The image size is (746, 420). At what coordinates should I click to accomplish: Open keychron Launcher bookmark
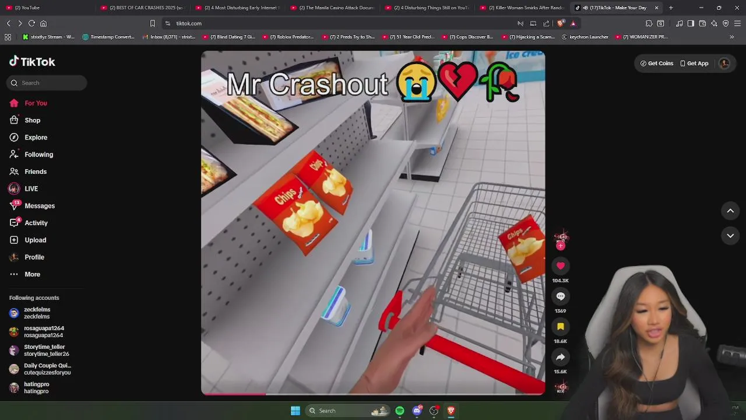[x=585, y=37]
